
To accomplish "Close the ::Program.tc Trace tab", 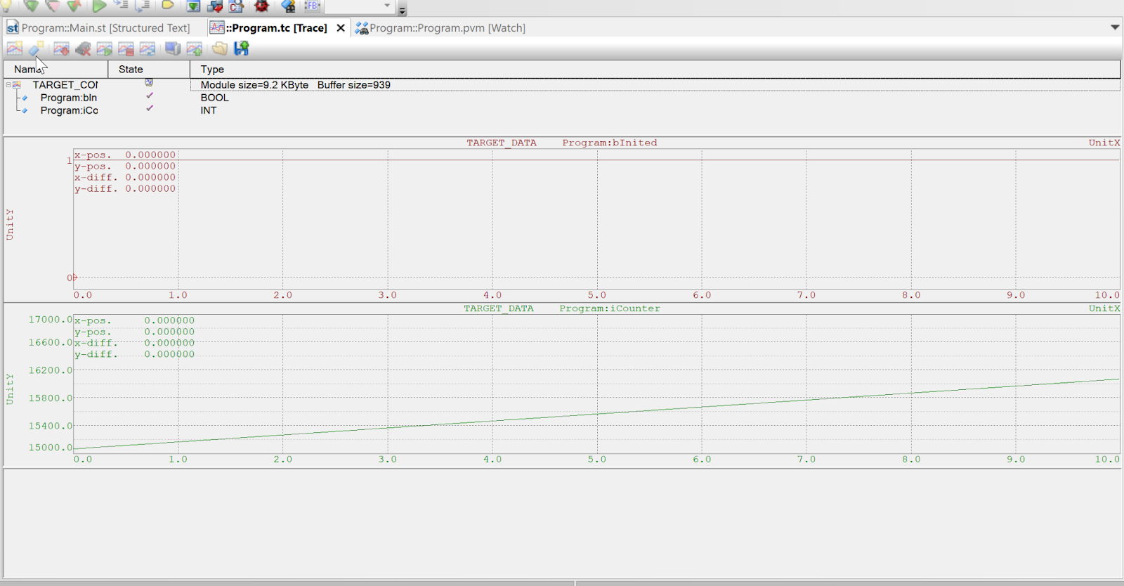I will (x=341, y=28).
